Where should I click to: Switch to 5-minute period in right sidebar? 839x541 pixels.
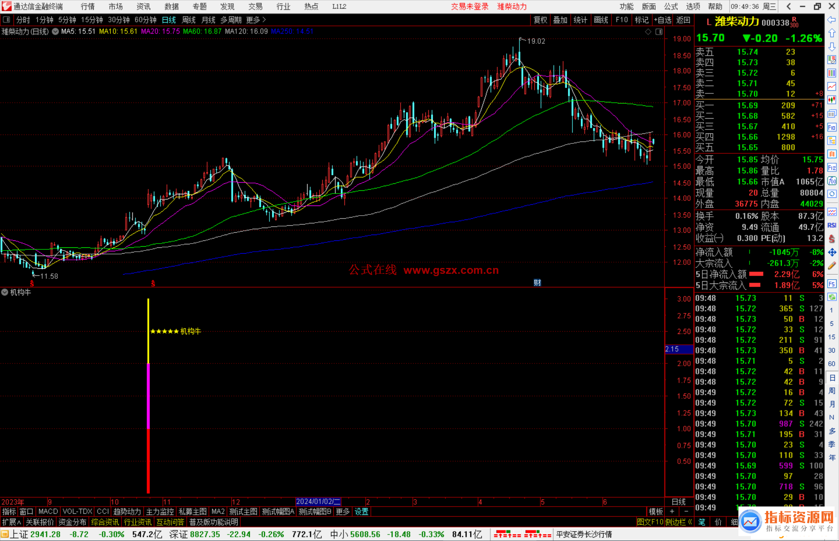tap(831, 323)
